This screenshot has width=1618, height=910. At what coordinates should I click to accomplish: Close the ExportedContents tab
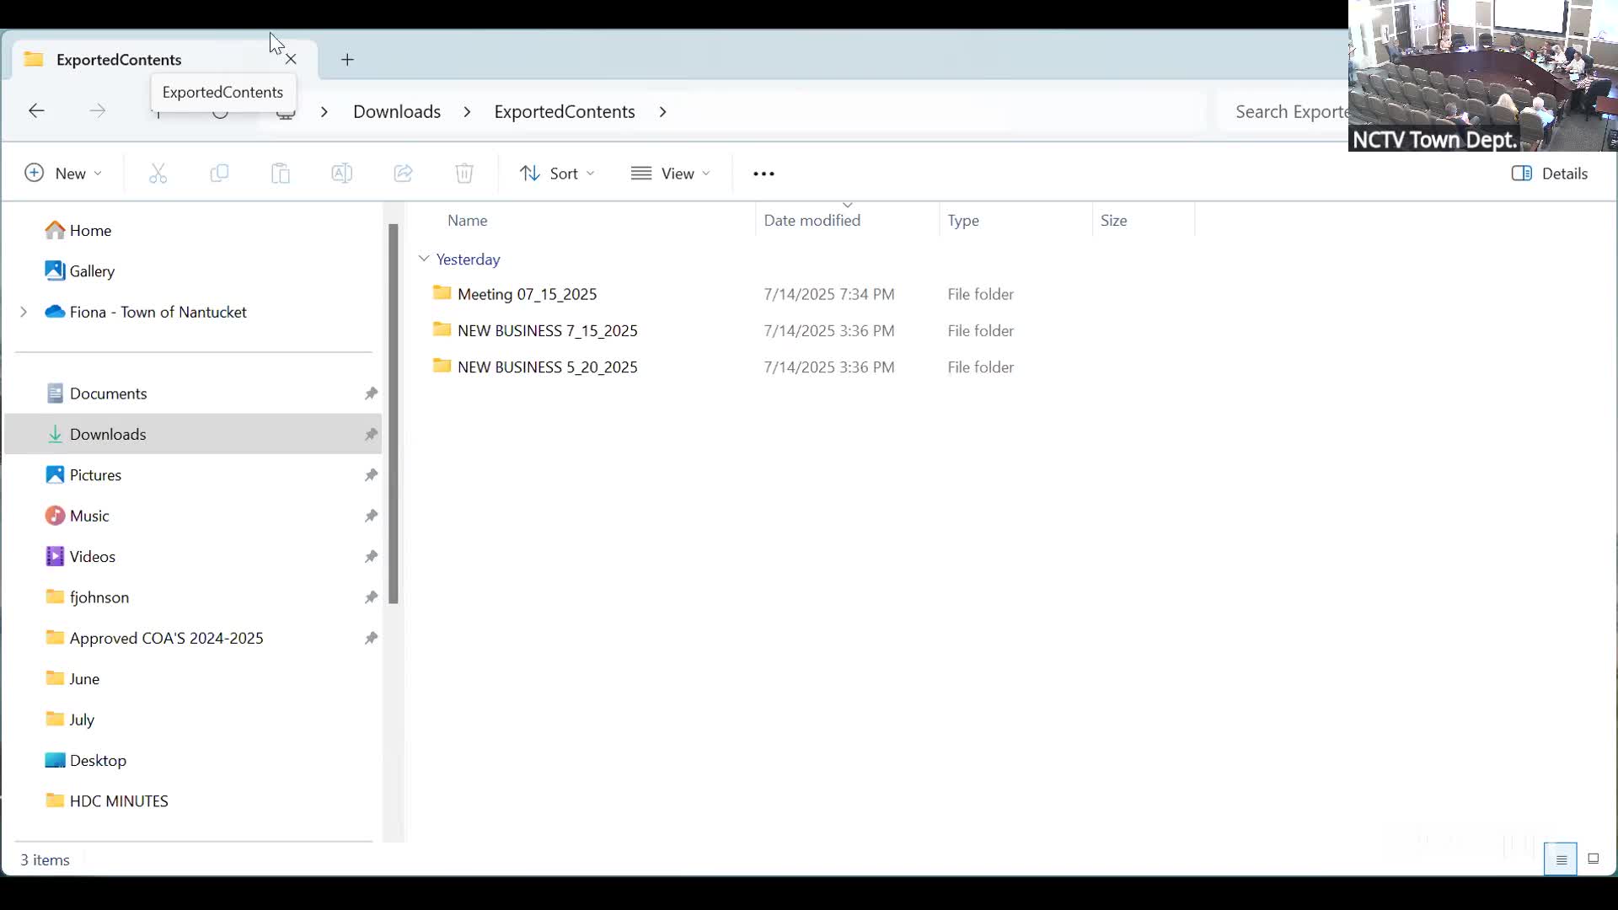291,59
